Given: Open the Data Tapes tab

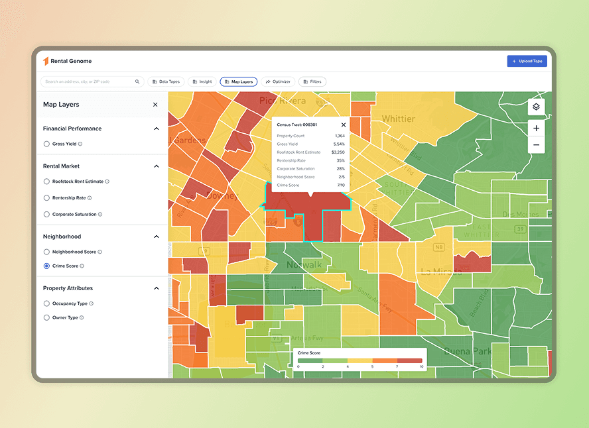Looking at the screenshot, I should pyautogui.click(x=166, y=81).
